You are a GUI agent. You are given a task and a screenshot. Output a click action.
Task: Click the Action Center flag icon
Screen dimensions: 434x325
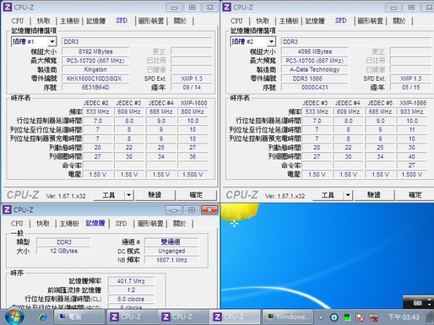point(360,317)
